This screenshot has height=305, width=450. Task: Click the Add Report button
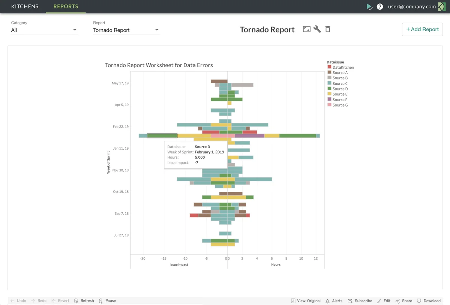point(422,29)
